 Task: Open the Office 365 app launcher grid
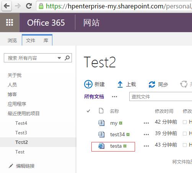pos(10,23)
